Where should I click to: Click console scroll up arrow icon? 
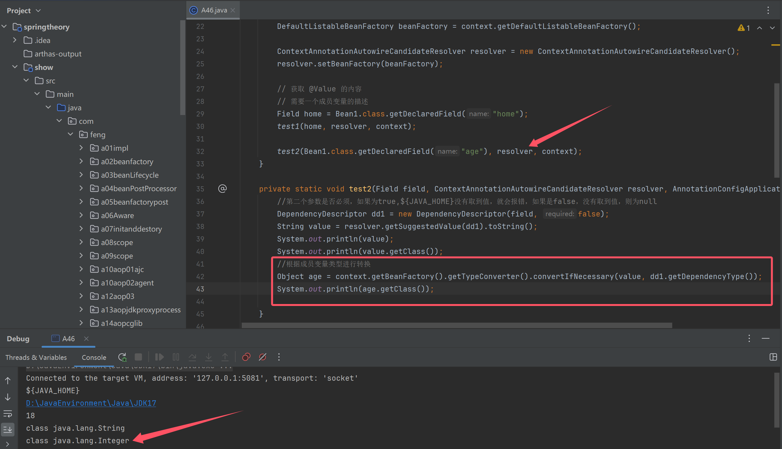click(8, 381)
